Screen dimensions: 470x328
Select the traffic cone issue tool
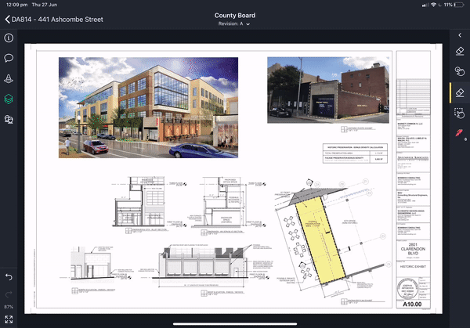coord(9,78)
